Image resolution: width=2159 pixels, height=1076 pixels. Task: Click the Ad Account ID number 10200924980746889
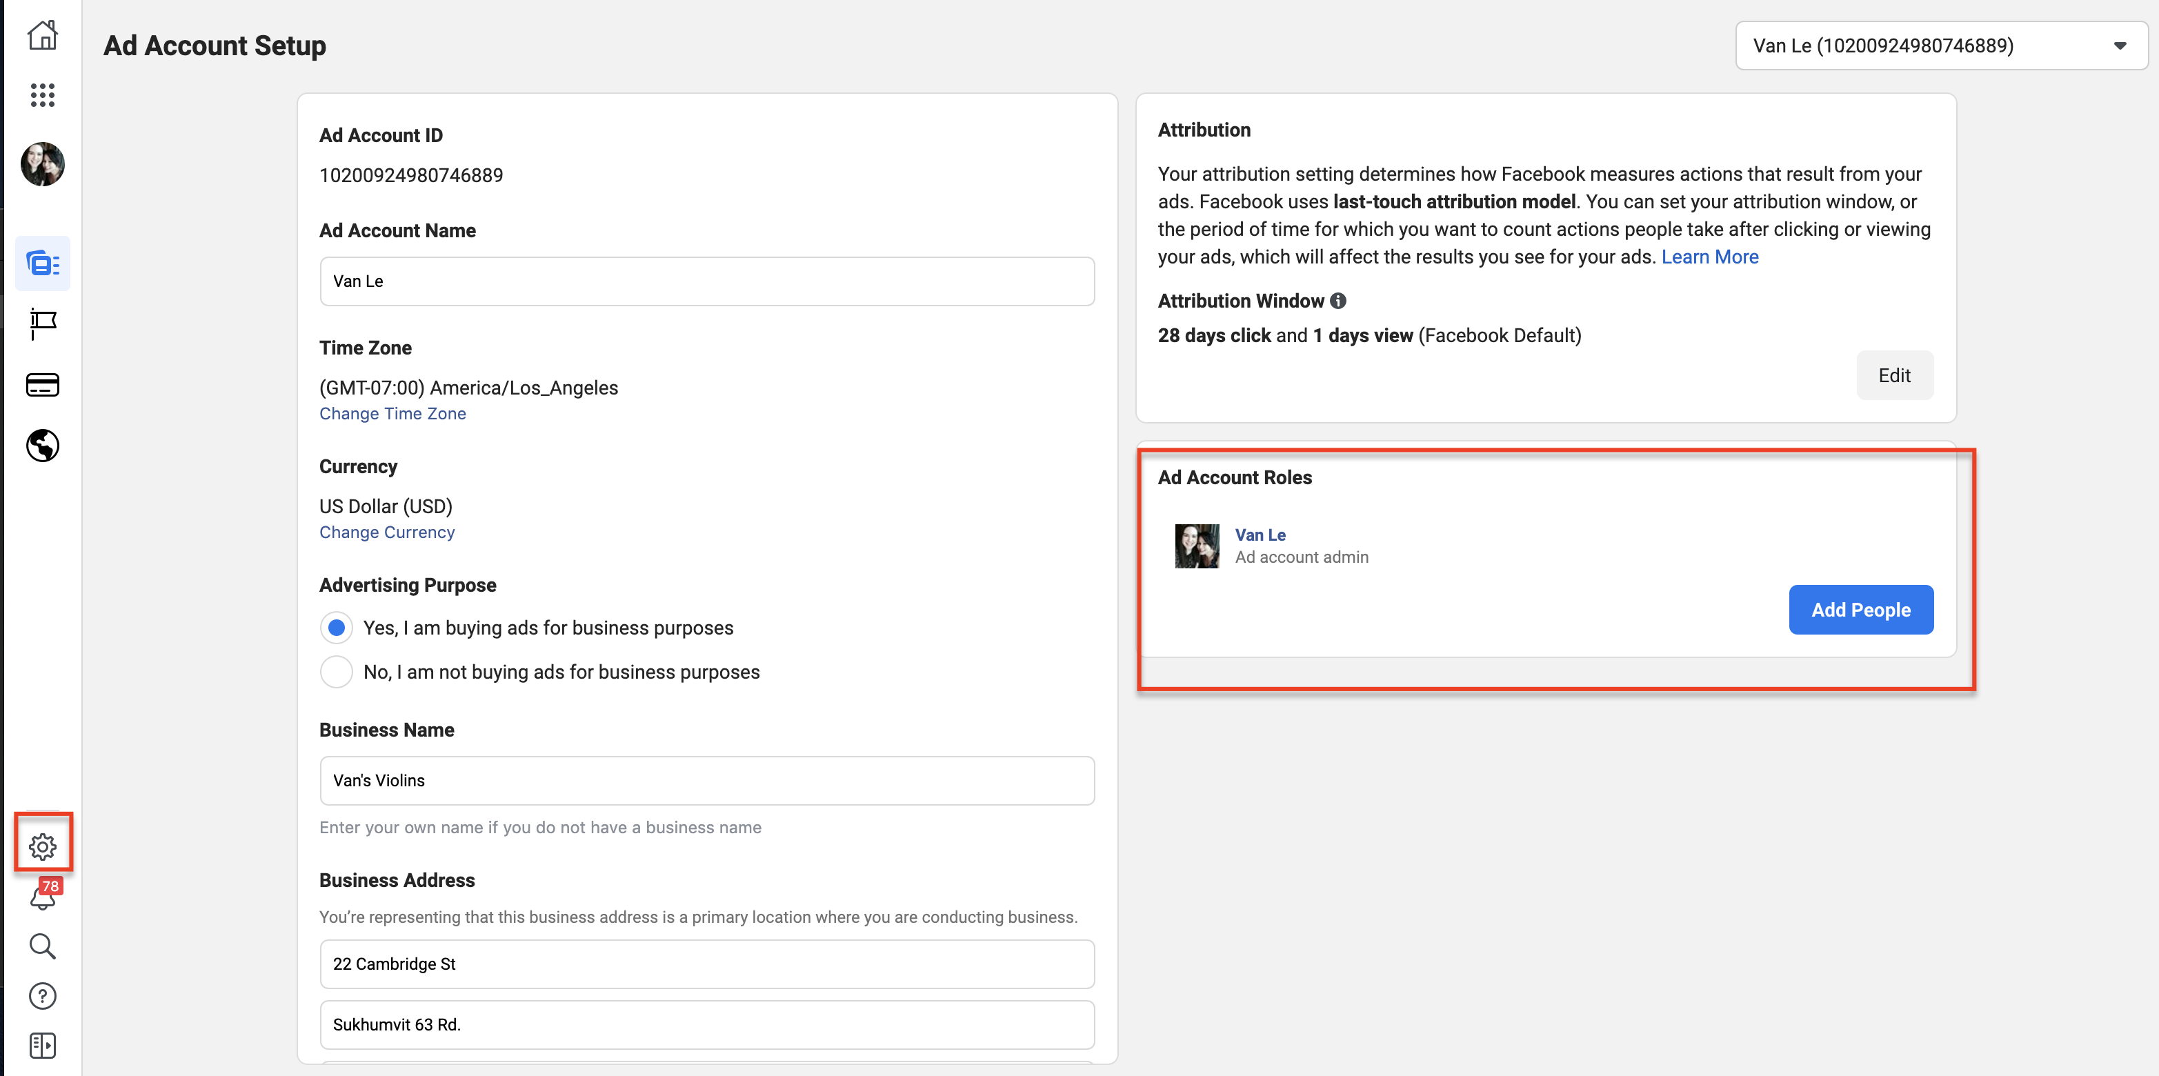410,175
